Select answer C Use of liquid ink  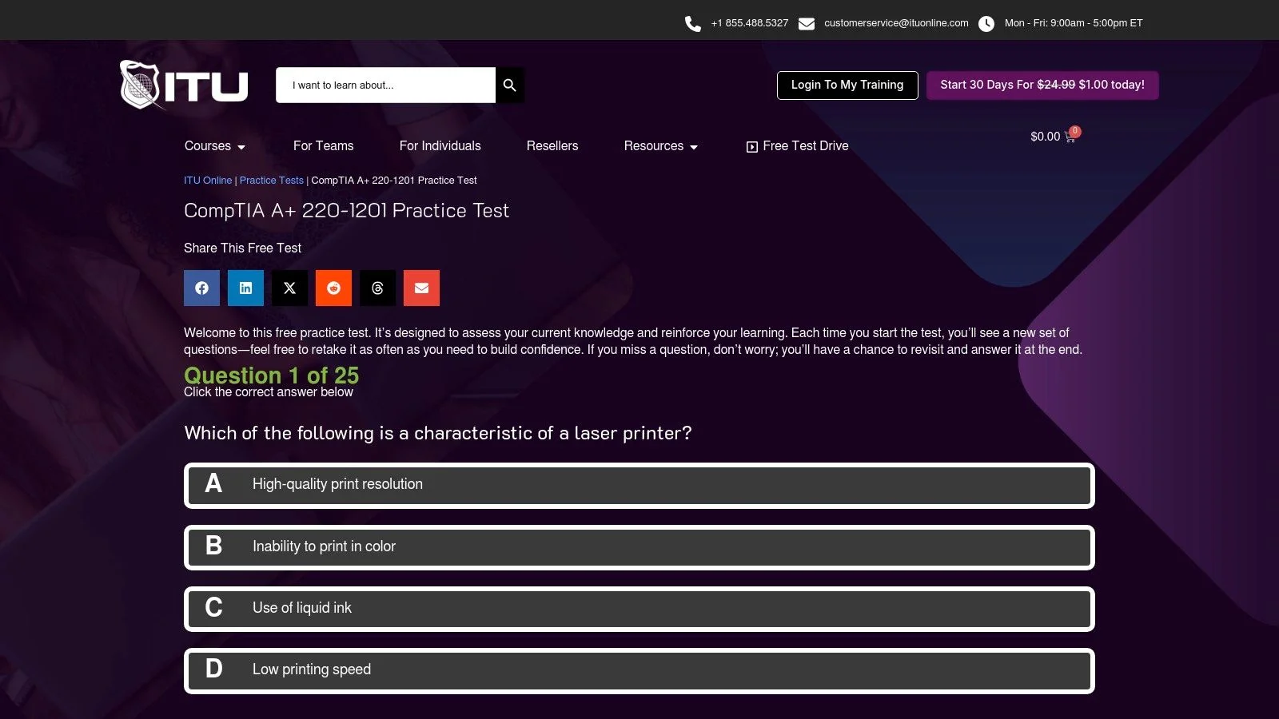point(639,609)
